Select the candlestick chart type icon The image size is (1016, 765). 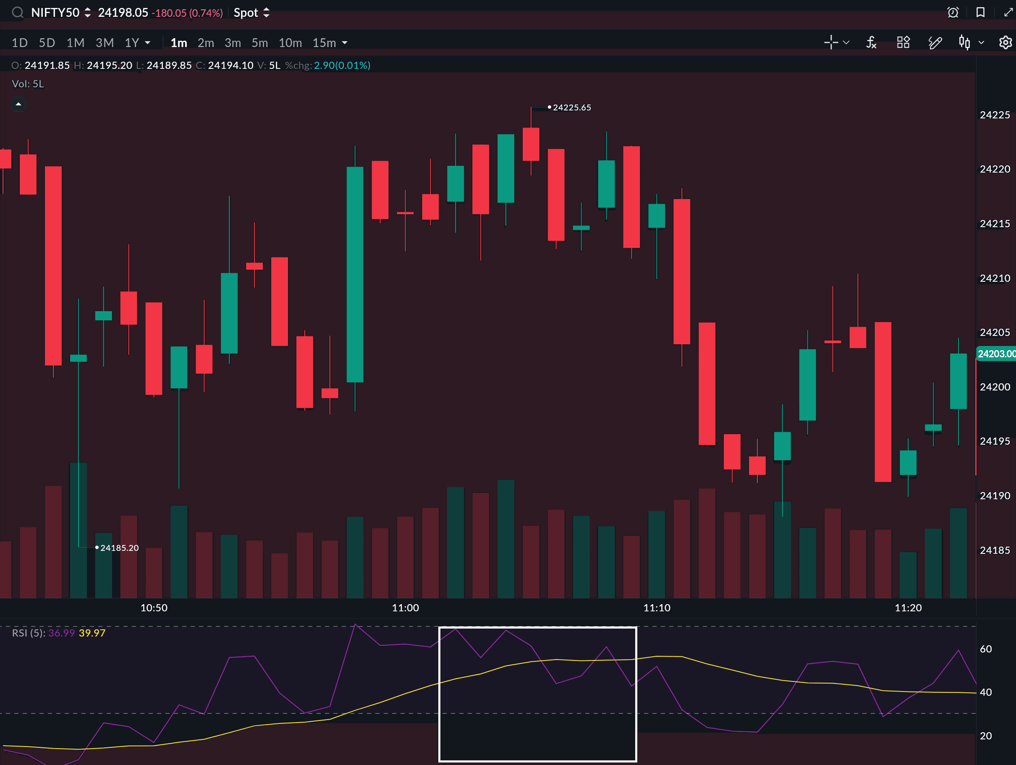(964, 43)
